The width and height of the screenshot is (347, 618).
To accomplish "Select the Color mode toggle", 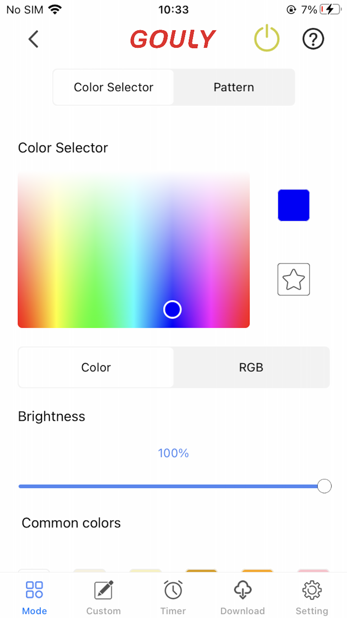I will (x=96, y=367).
